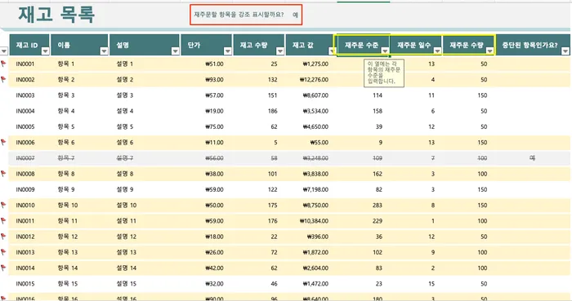
Task: Open the 이름 column filter dropdown
Action: point(104,51)
